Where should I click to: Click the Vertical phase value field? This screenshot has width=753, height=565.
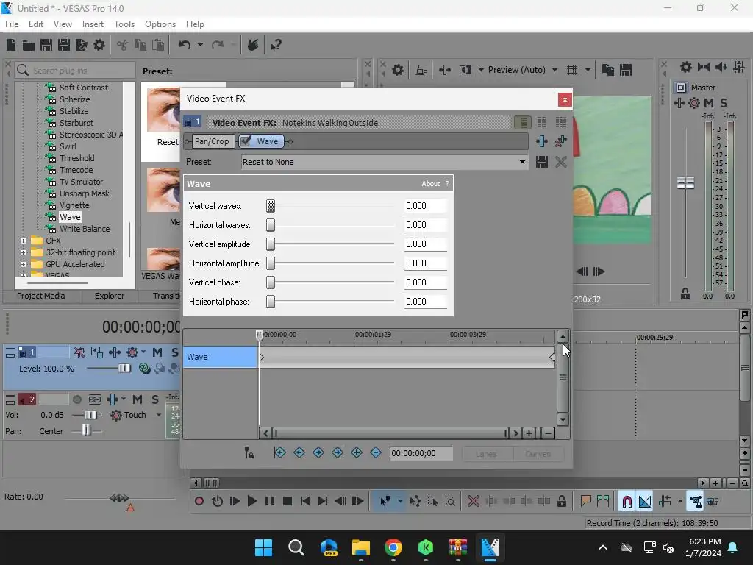426,282
